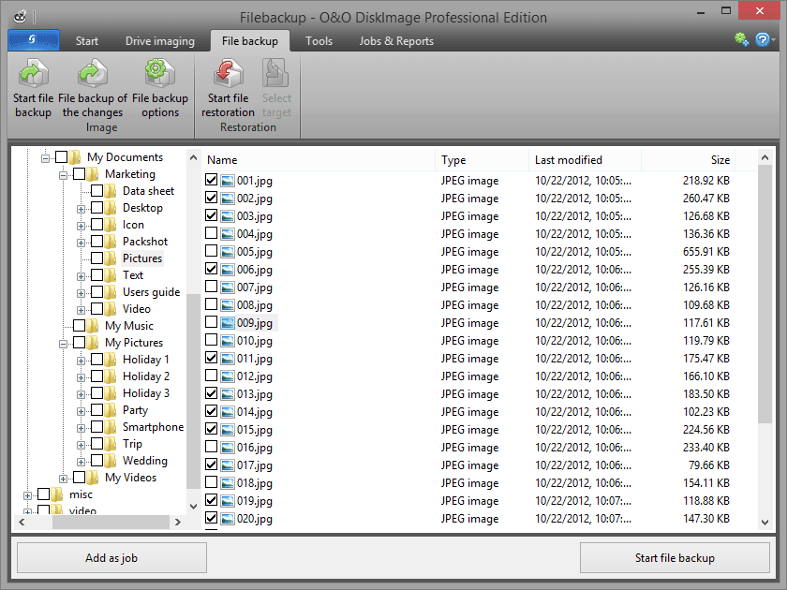Collapse the Marketing tree node
Screen dimensions: 787x590
[x=63, y=175]
